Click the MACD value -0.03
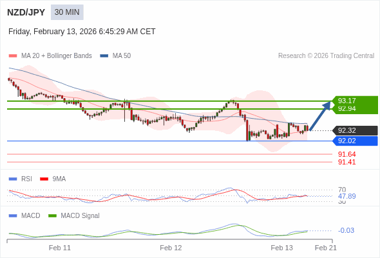The image size is (380, 258). point(346,230)
